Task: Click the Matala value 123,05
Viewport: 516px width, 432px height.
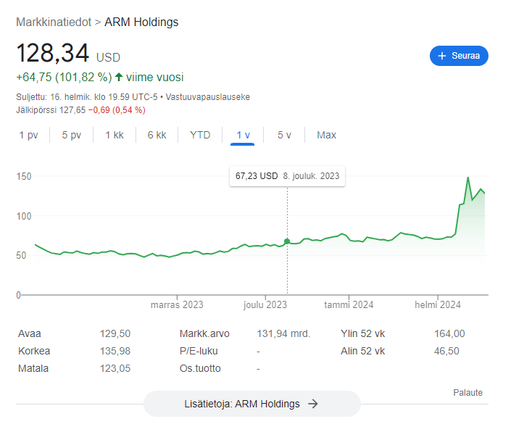Action: point(115,368)
